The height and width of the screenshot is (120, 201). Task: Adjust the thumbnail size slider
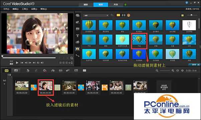[x=192, y=15]
